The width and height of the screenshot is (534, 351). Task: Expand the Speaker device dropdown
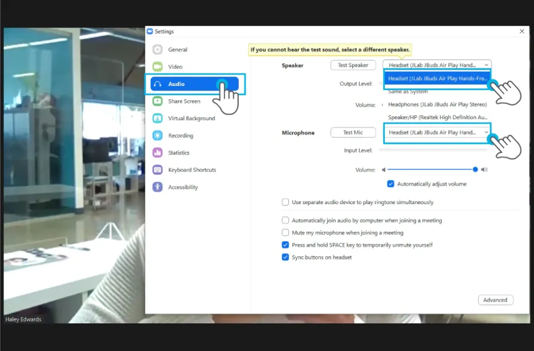(437, 65)
